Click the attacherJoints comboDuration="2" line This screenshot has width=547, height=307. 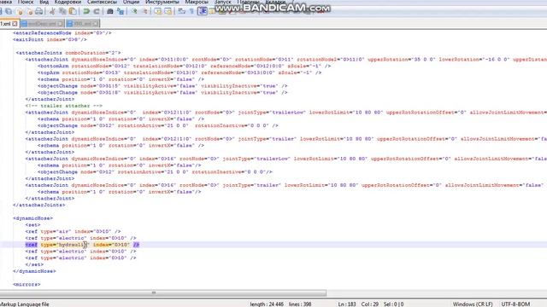pyautogui.click(x=68, y=53)
